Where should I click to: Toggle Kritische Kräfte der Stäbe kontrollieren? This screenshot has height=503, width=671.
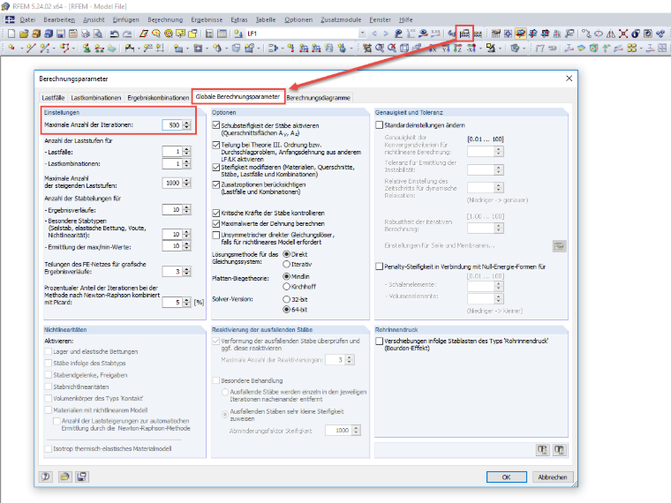[216, 213]
